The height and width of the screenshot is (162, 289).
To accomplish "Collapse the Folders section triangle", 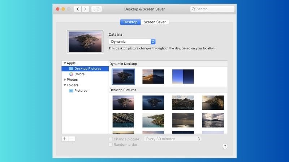I will (65, 85).
